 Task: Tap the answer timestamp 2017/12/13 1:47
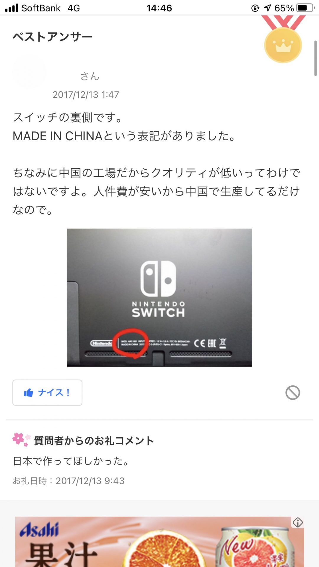pos(86,94)
